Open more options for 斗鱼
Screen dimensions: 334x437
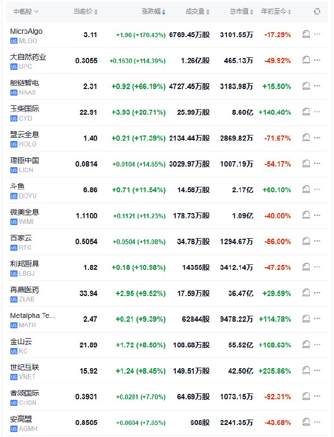point(317,189)
